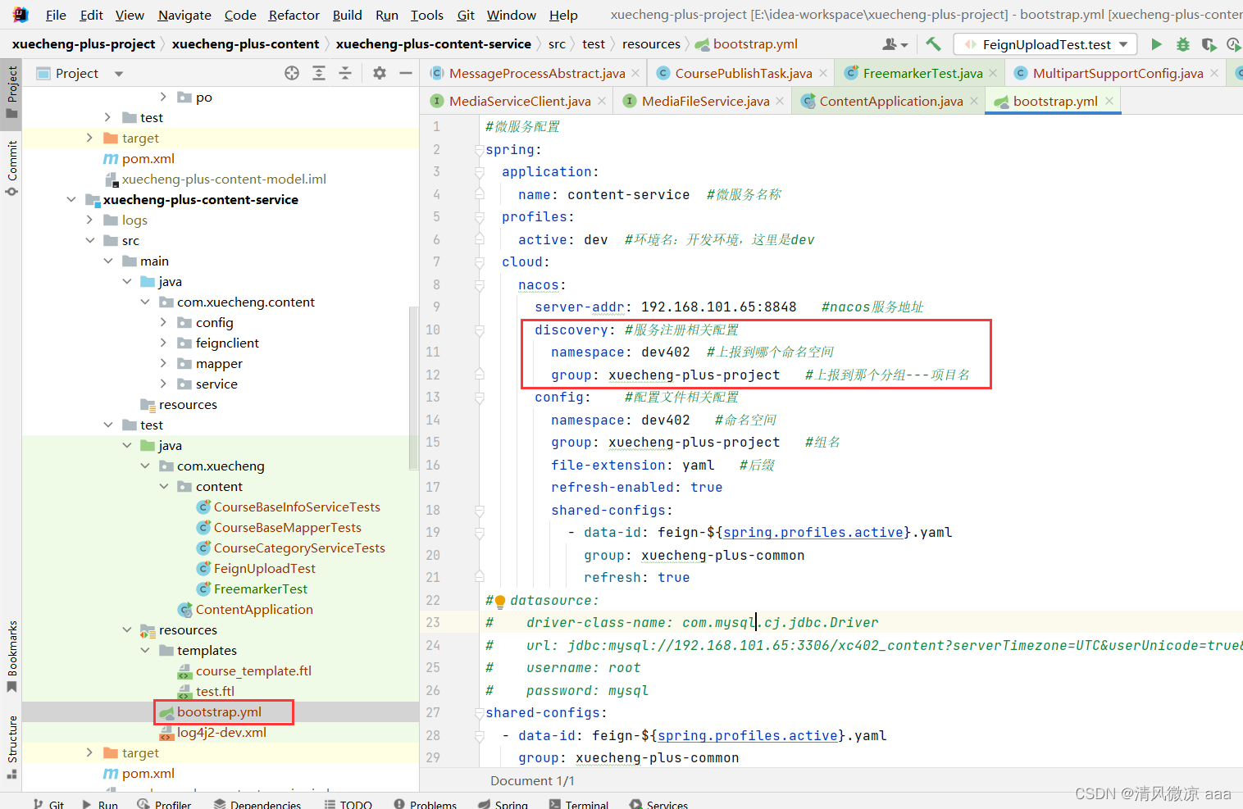Expand all nodes in the Project panel
This screenshot has width=1243, height=809.
tap(319, 73)
